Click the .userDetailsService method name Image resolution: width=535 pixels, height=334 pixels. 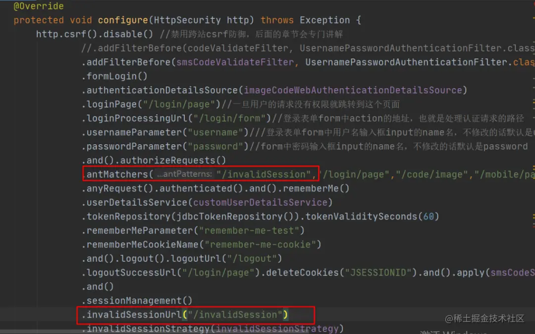click(x=134, y=202)
